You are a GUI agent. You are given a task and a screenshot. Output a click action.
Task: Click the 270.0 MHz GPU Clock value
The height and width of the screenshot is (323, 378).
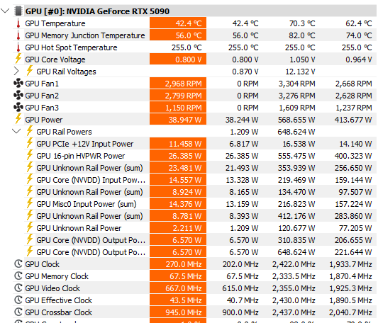coord(178,264)
